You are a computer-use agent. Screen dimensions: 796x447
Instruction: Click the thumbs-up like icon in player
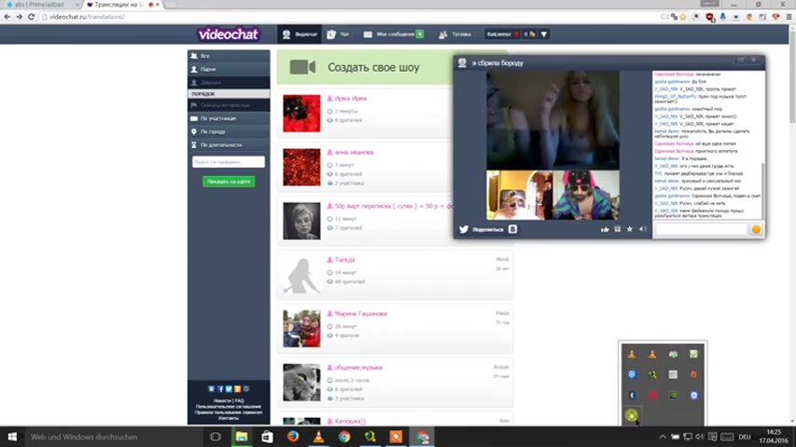click(605, 230)
